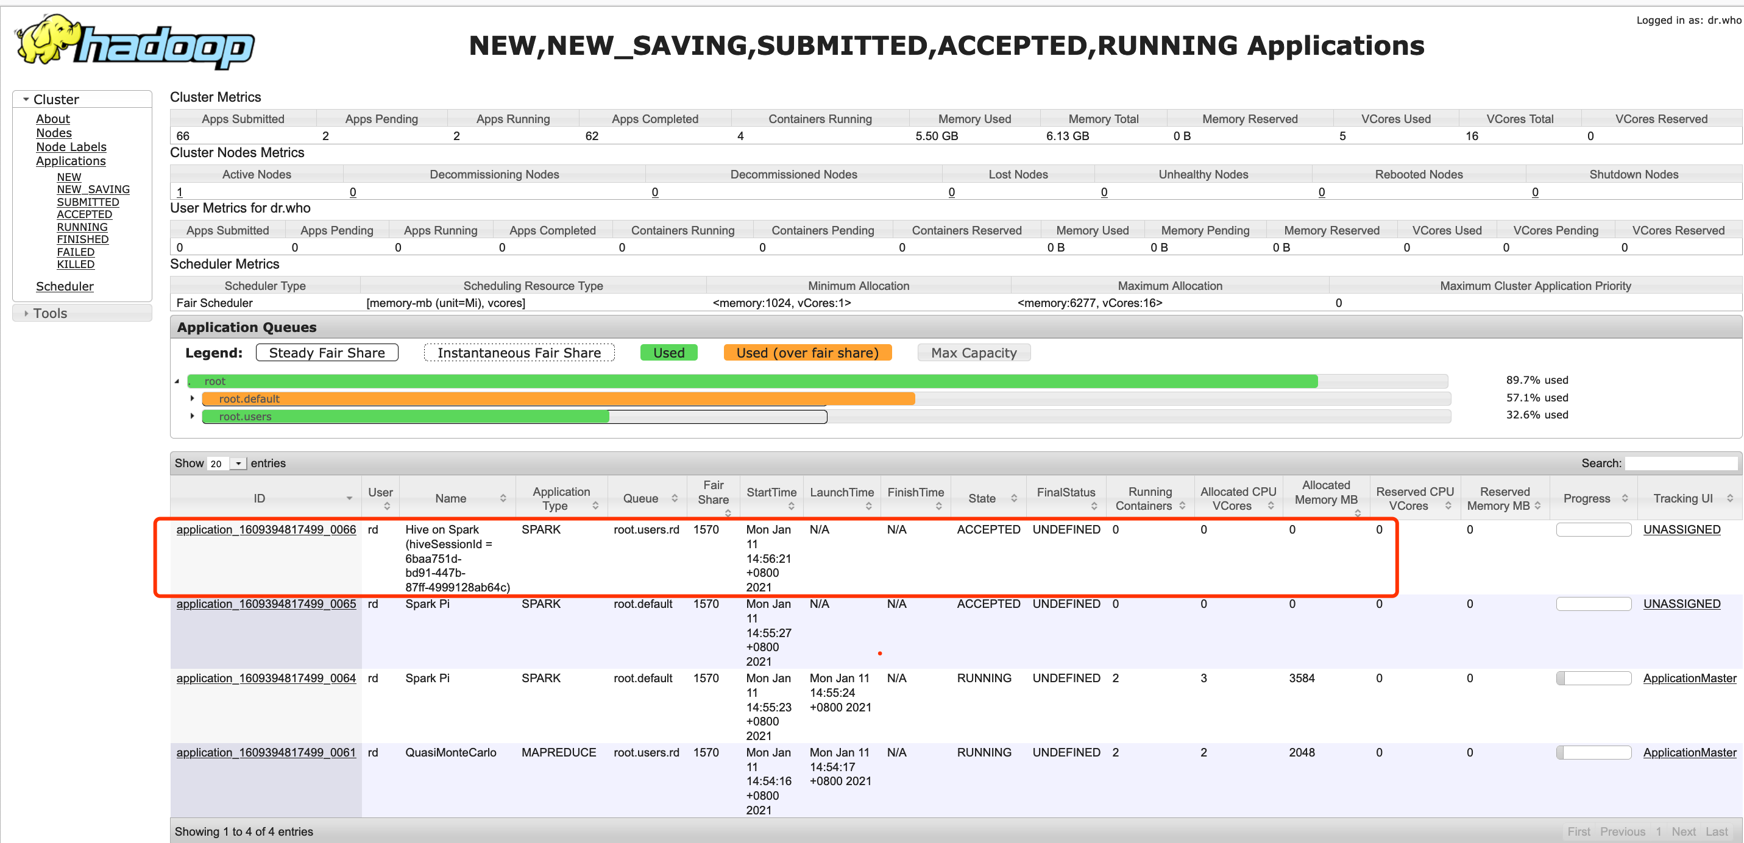
Task: Click the Lost Nodes count link
Action: [x=951, y=192]
